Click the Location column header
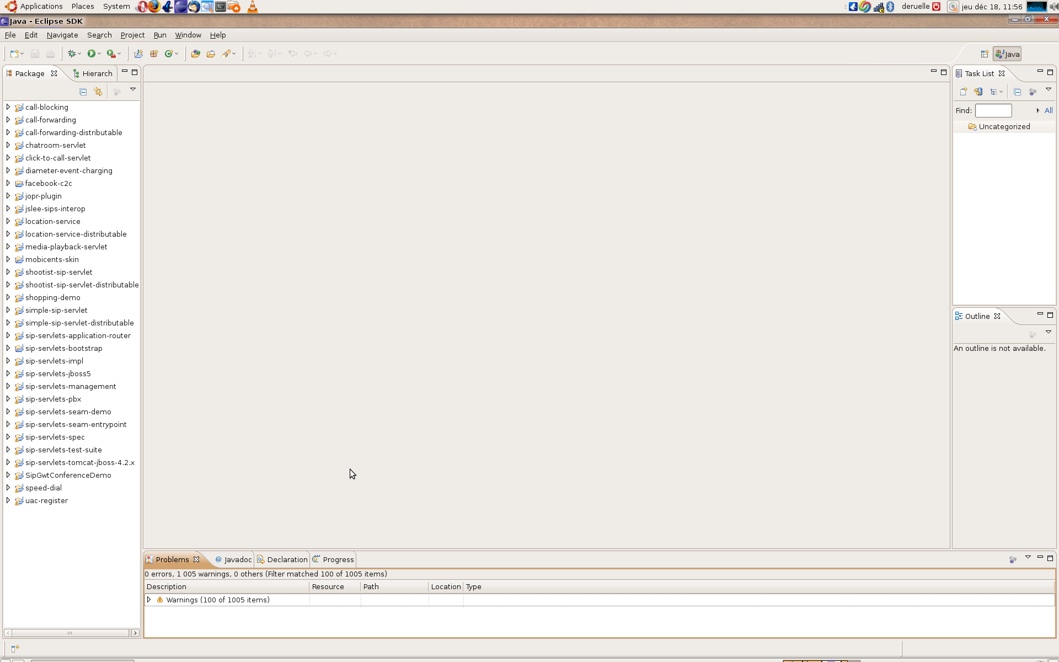This screenshot has height=662, width=1059. pyautogui.click(x=446, y=586)
